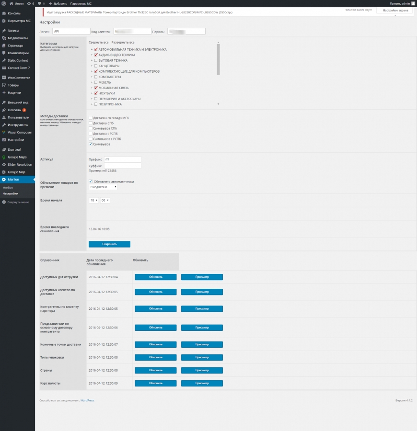Click the Google Maps pin icon
The image size is (417, 431).
(x=4, y=157)
